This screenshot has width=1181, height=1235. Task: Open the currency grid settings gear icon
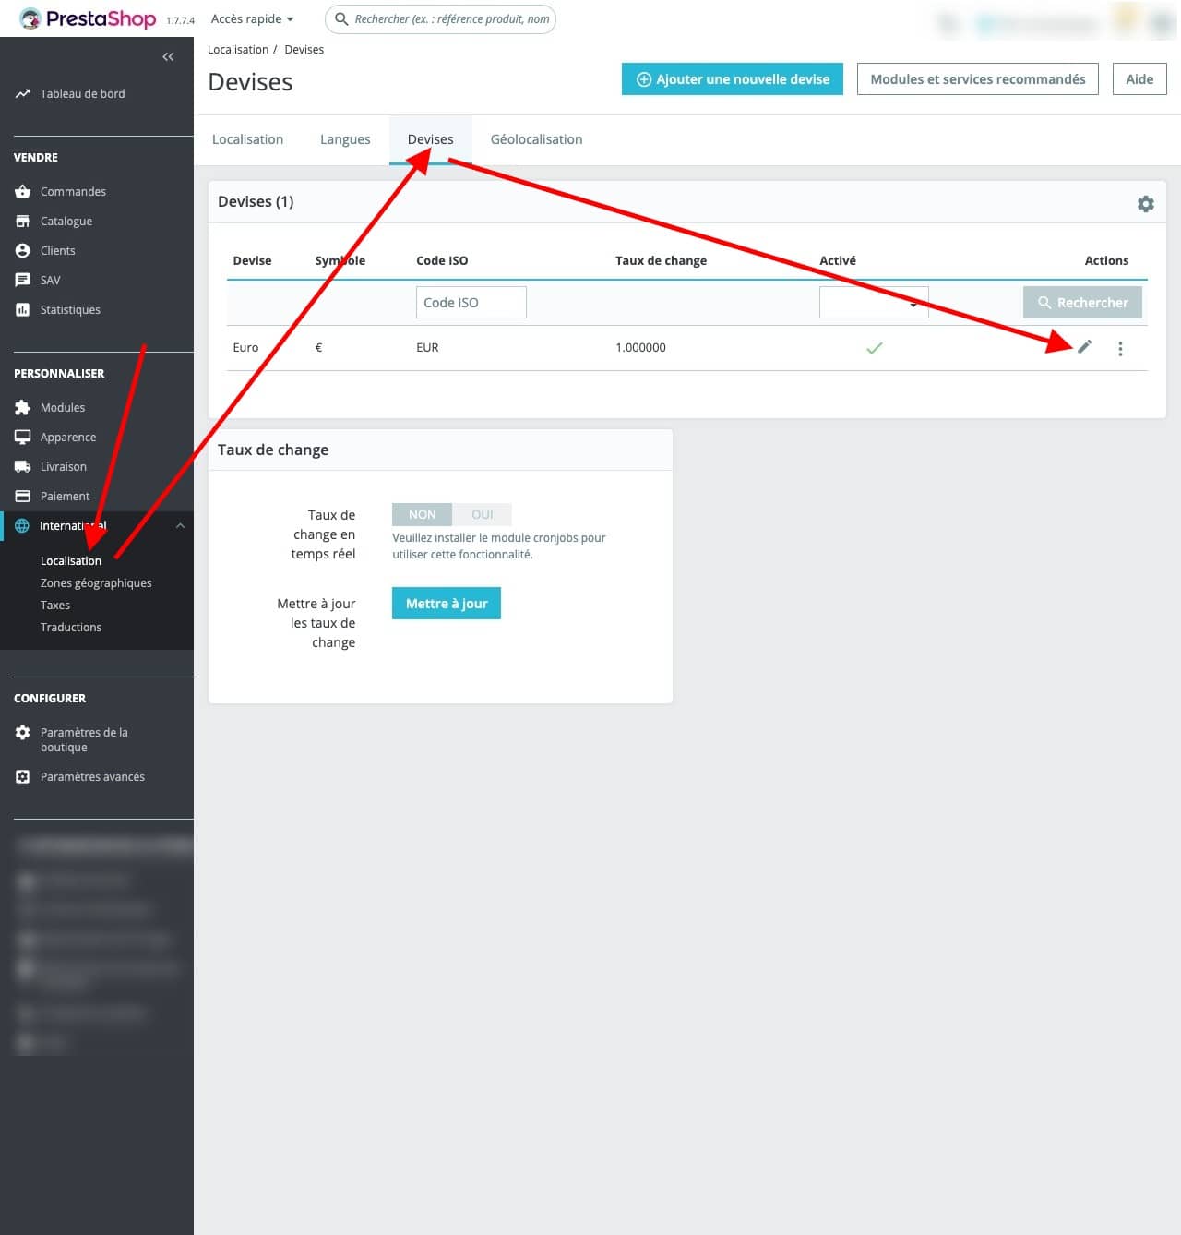click(x=1146, y=203)
